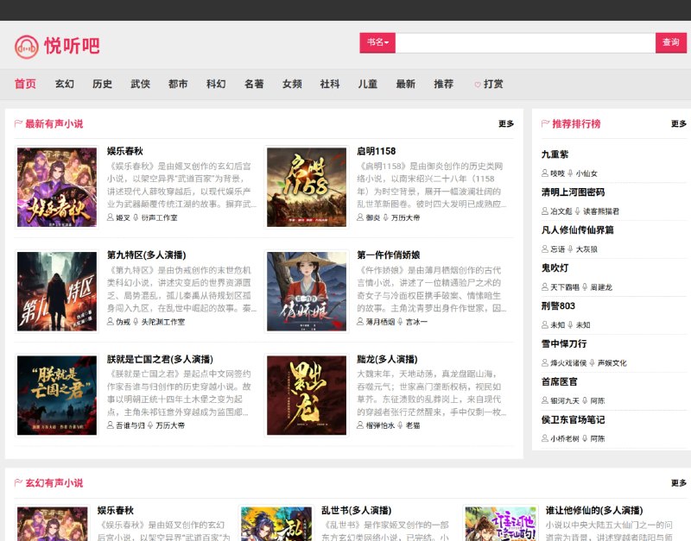This screenshot has height=541, width=691.
Task: Click 更多 in 玄幻有声小说 section
Action: tap(679, 483)
